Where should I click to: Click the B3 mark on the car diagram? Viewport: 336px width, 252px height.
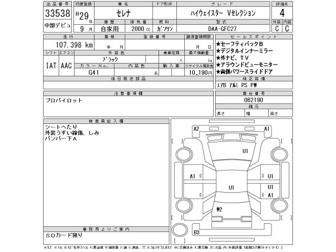click(196, 233)
